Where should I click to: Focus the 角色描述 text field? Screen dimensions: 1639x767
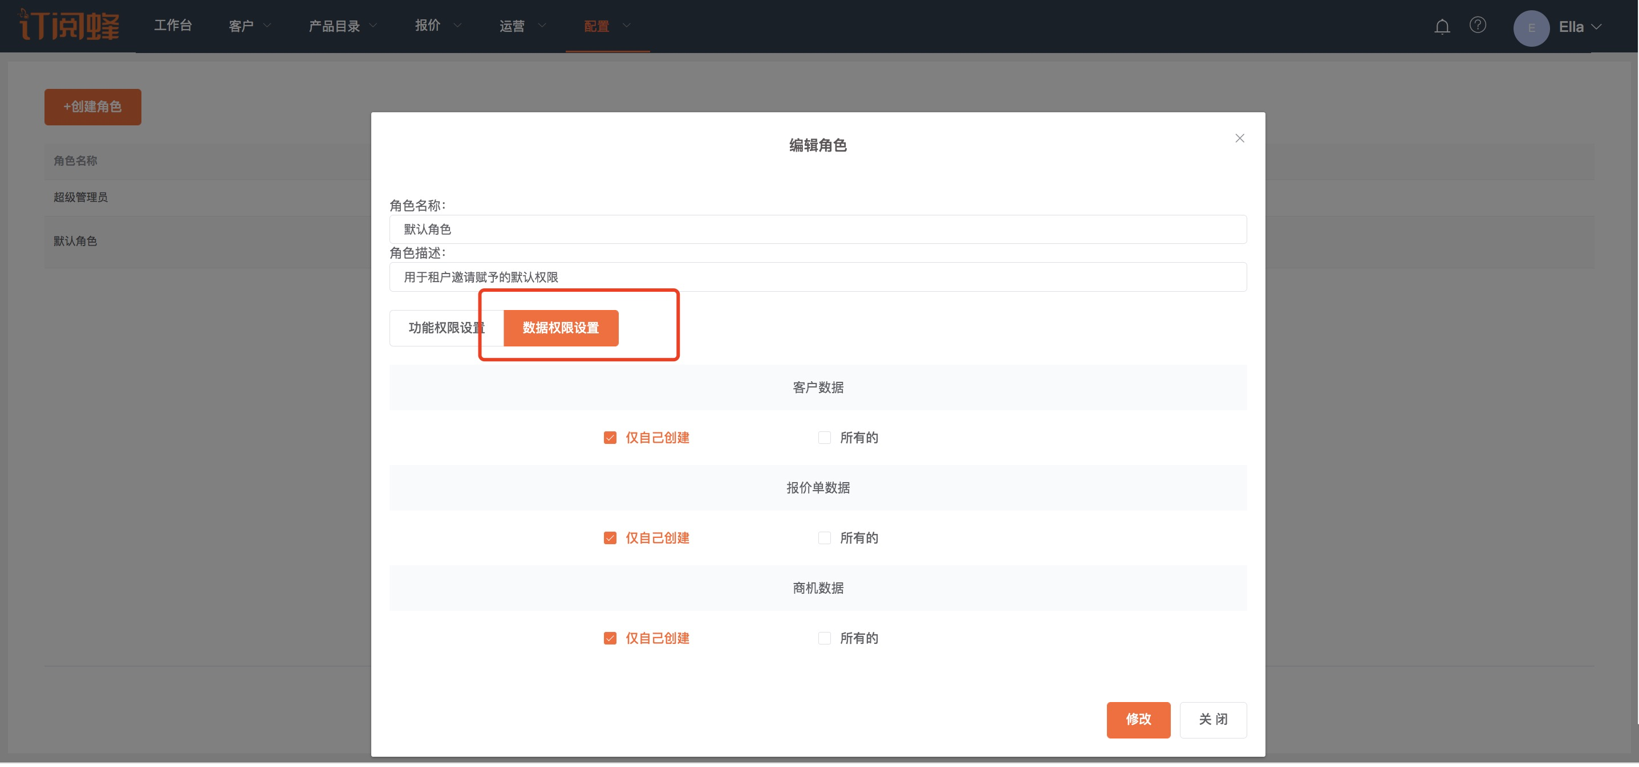[x=817, y=276]
